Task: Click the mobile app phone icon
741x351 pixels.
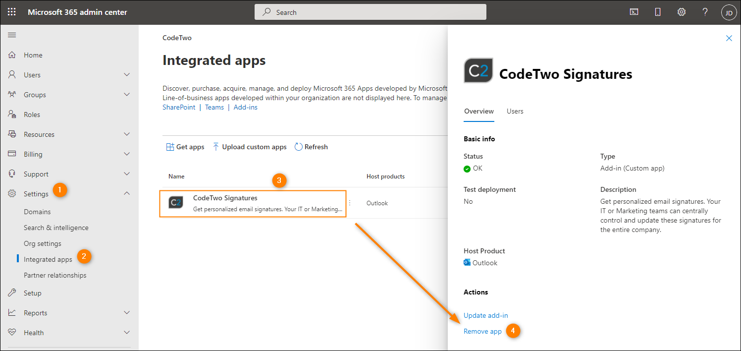Action: (658, 12)
